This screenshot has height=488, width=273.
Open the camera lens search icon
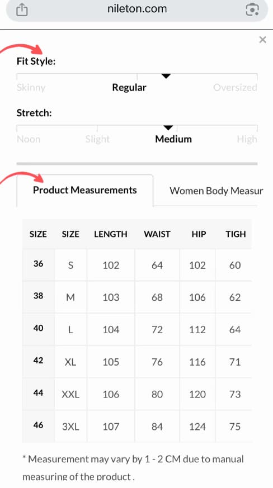point(252,10)
